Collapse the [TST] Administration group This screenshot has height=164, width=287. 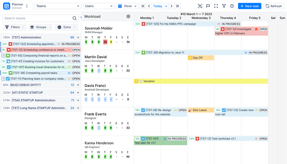coord(78,37)
